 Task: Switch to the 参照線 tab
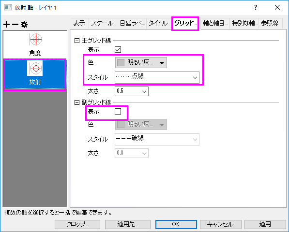coord(270,23)
